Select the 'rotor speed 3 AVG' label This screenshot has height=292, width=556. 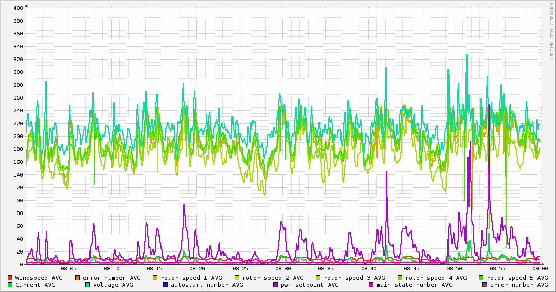tap(354, 278)
